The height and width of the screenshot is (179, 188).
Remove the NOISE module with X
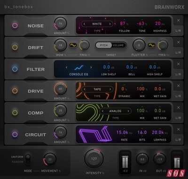[178, 21]
